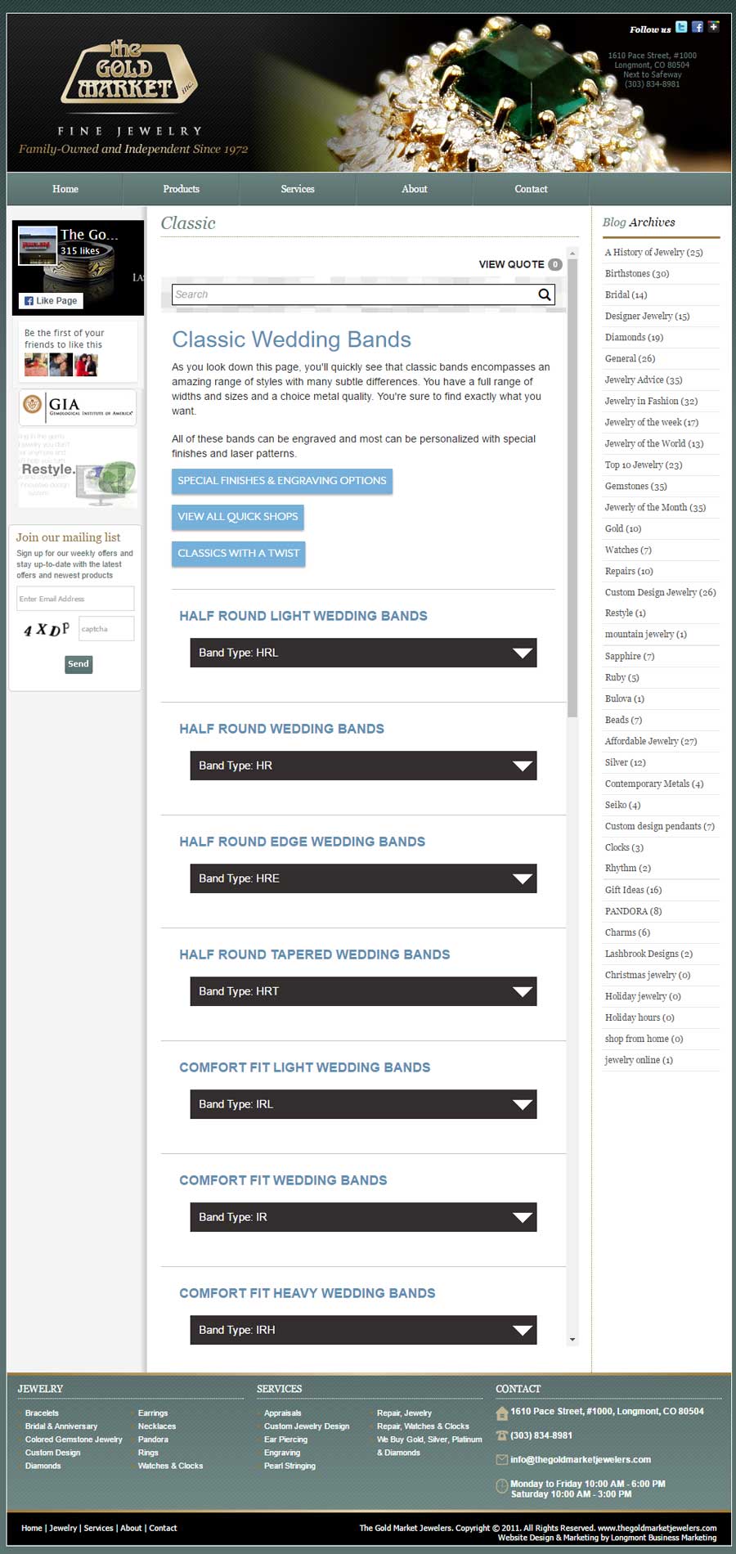
Task: Focus the Enter Email Address field
Action: (x=75, y=599)
